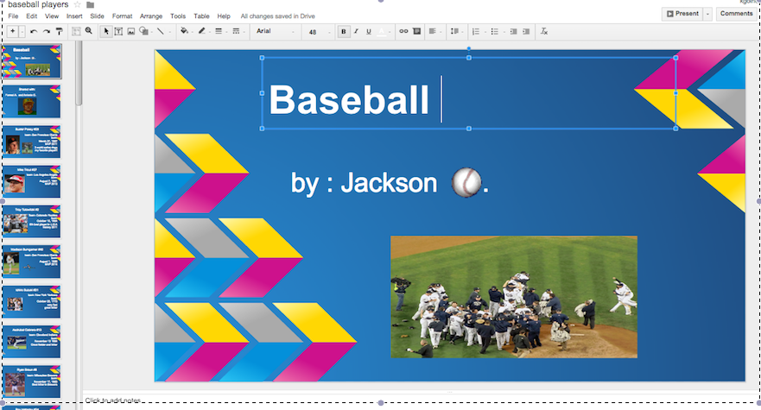This screenshot has height=410, width=761.
Task: Open the Table menu
Action: [x=201, y=16]
